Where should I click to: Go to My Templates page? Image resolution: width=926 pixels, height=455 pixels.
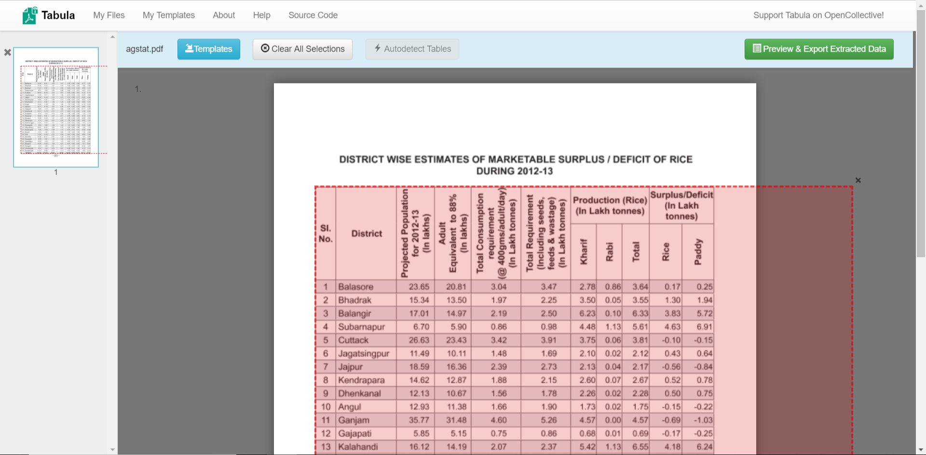click(168, 15)
